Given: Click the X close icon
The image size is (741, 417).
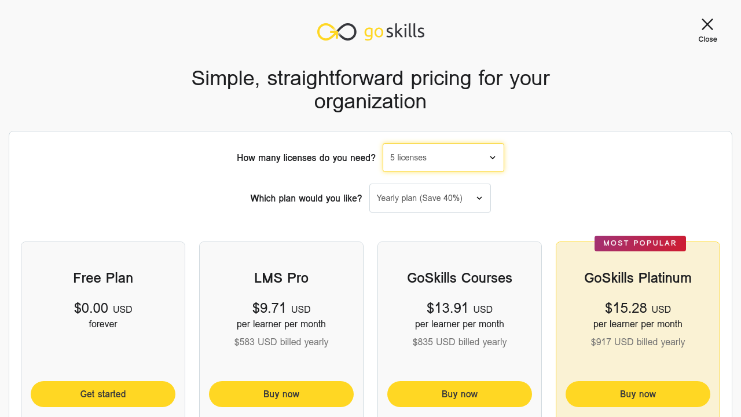Looking at the screenshot, I should point(707,24).
